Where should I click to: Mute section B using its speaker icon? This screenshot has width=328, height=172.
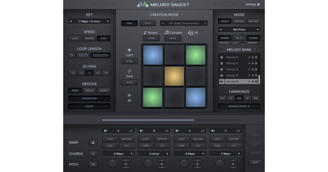[x=142, y=131]
